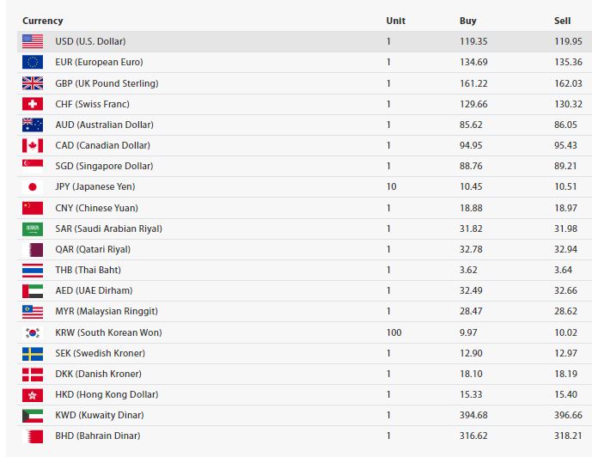Select the USD (U.S. Dollar) row label
This screenshot has width=592, height=457.
pyautogui.click(x=90, y=41)
